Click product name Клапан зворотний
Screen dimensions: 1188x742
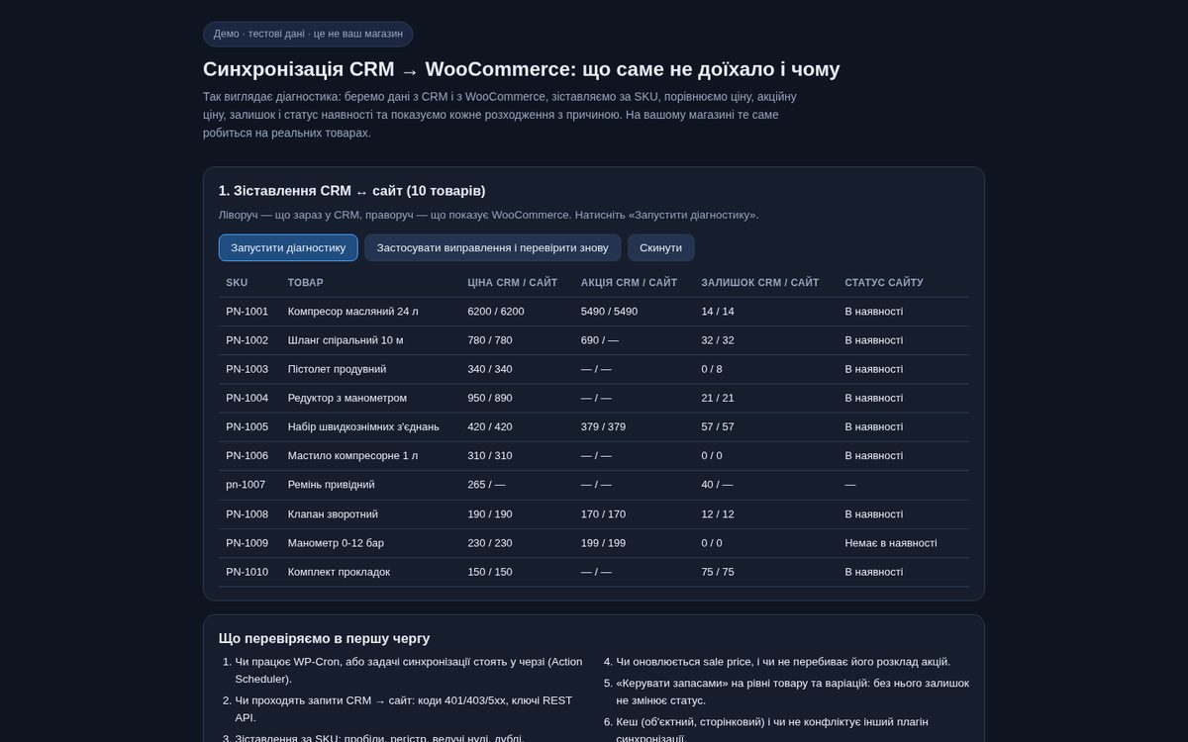(333, 514)
